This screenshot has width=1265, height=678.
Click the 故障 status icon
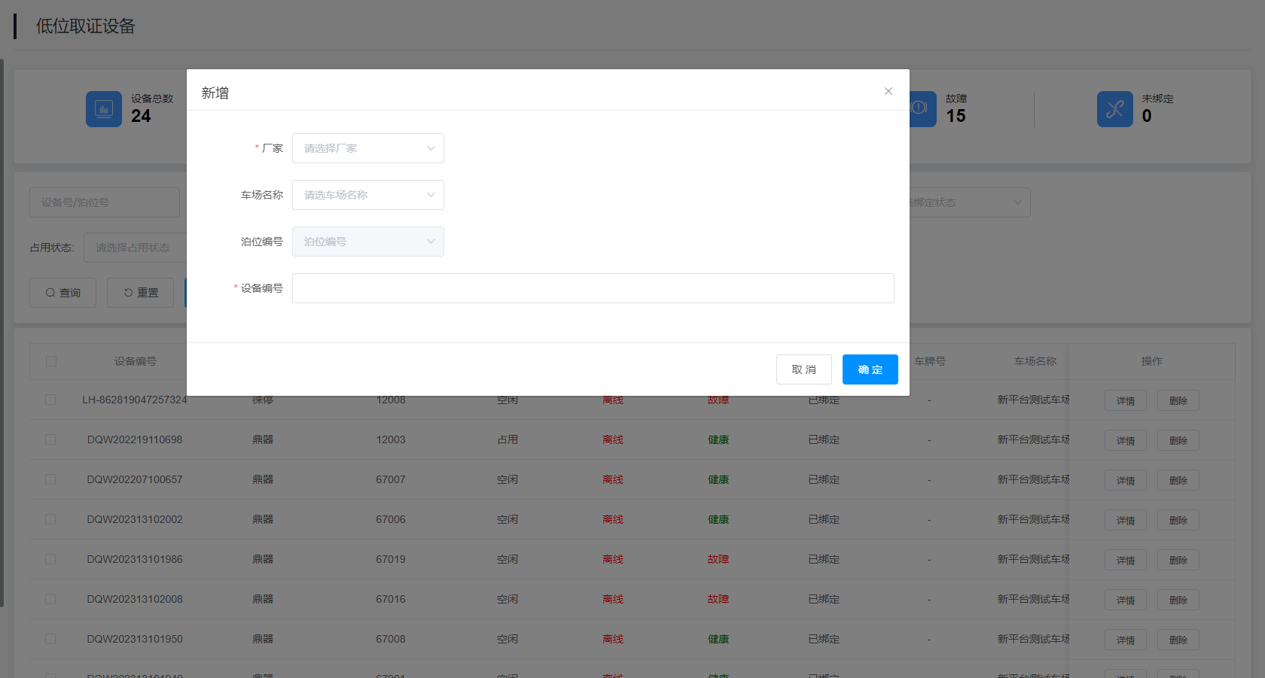(x=922, y=109)
